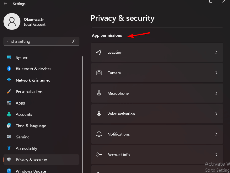The width and height of the screenshot is (230, 173).
Task: Open System settings category
Action: coord(41,57)
